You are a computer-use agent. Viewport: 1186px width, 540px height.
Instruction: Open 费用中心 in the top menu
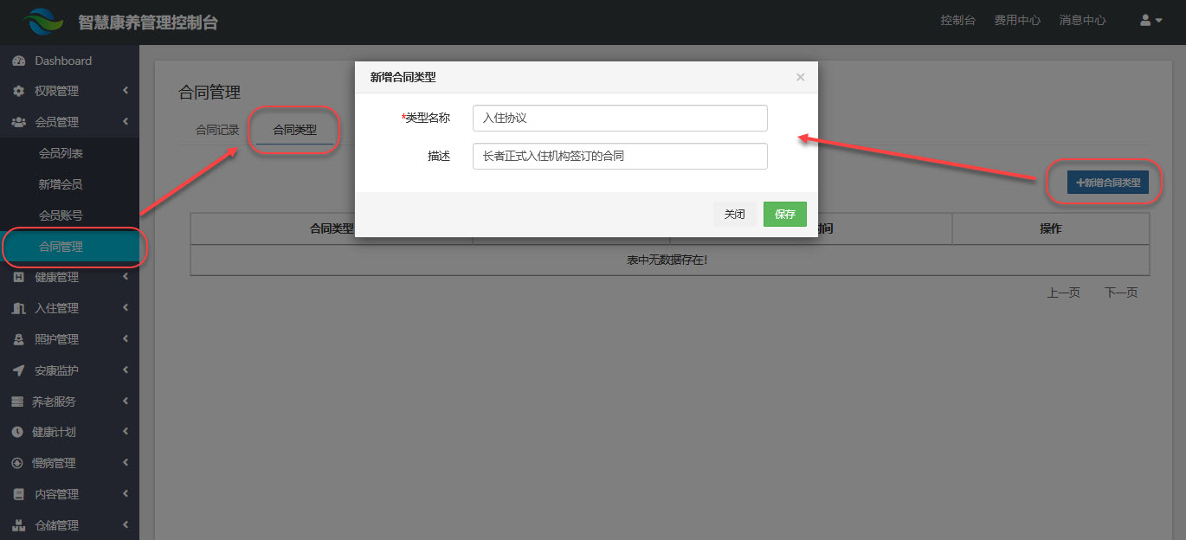pyautogui.click(x=1017, y=20)
